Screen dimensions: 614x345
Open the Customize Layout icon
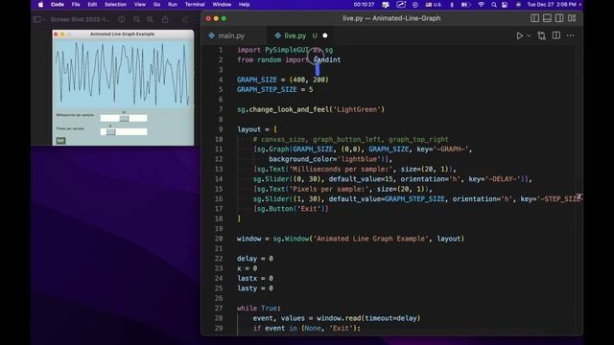[572, 18]
